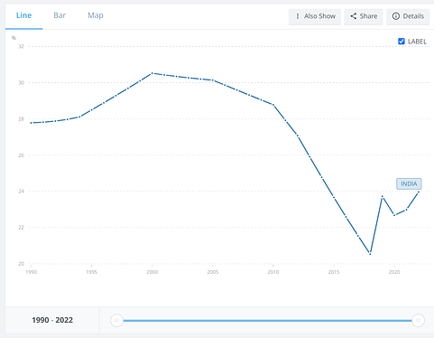Click the 2018 lowest data point on the line
This screenshot has width=434, height=338.
click(370, 254)
